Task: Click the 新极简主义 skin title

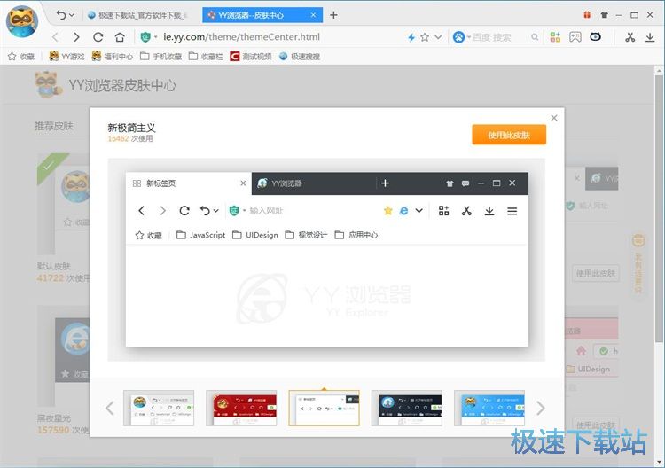Action: 131,128
